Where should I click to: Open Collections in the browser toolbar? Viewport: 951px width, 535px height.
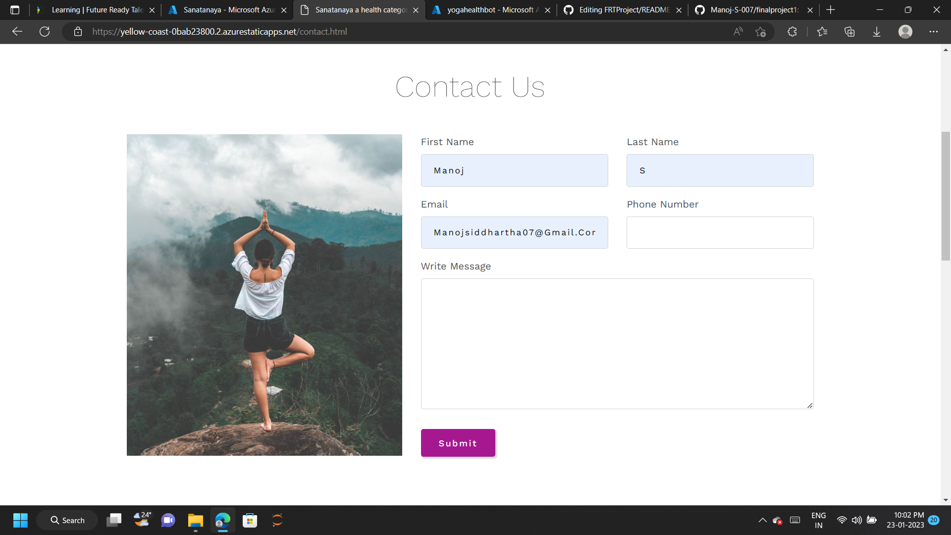(x=849, y=32)
